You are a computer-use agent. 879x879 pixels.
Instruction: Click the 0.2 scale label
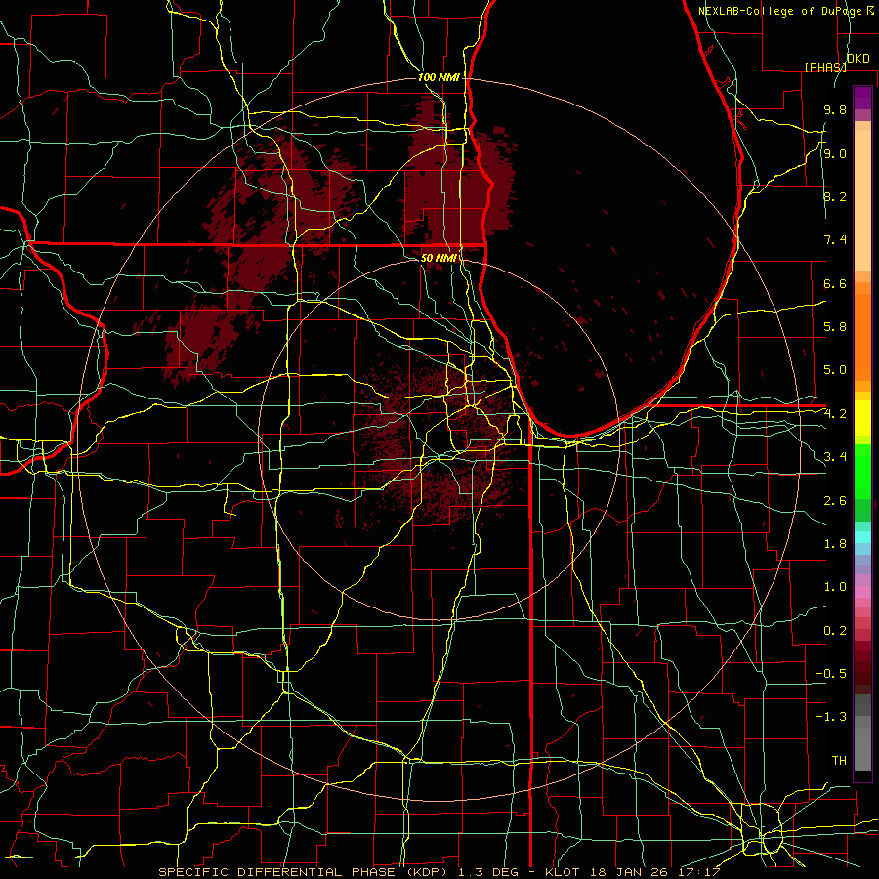pos(835,630)
